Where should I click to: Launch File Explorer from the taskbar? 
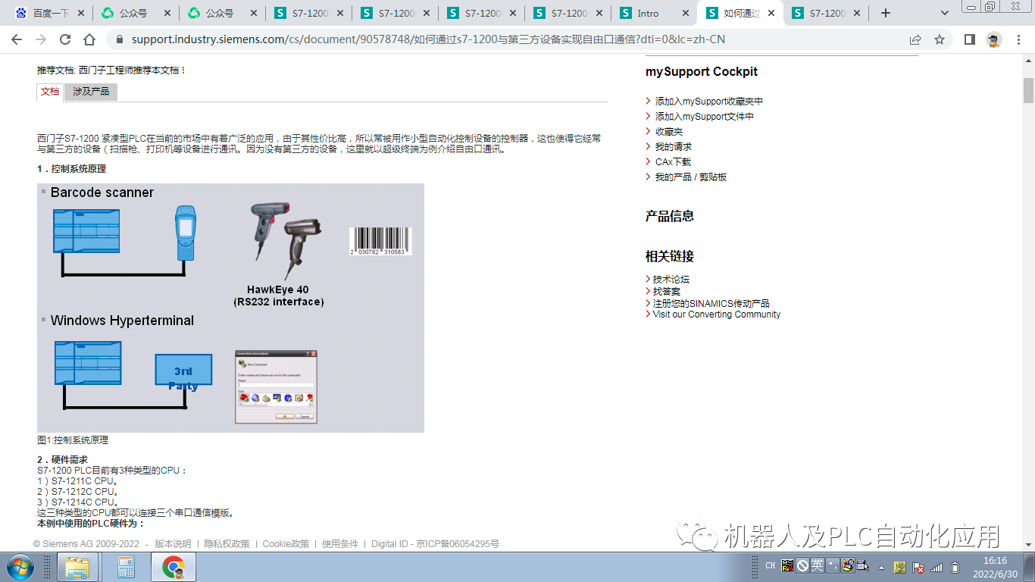click(78, 567)
